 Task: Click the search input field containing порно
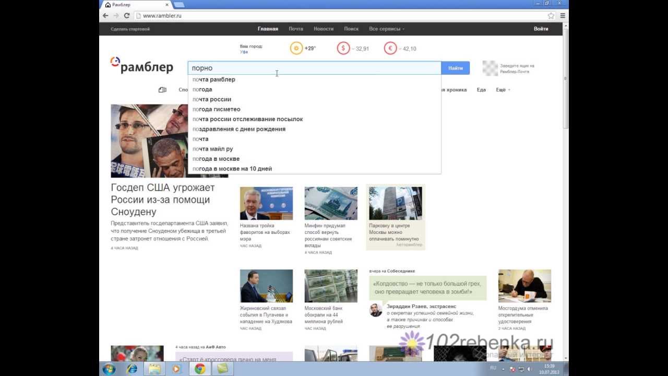(x=314, y=68)
